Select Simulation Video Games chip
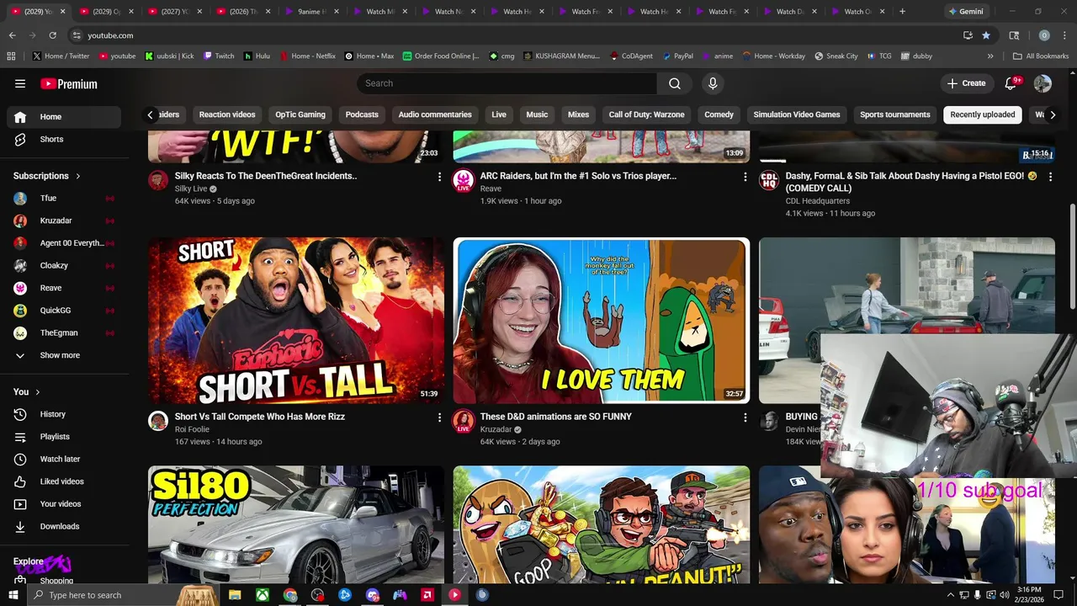1077x606 pixels. tap(797, 114)
